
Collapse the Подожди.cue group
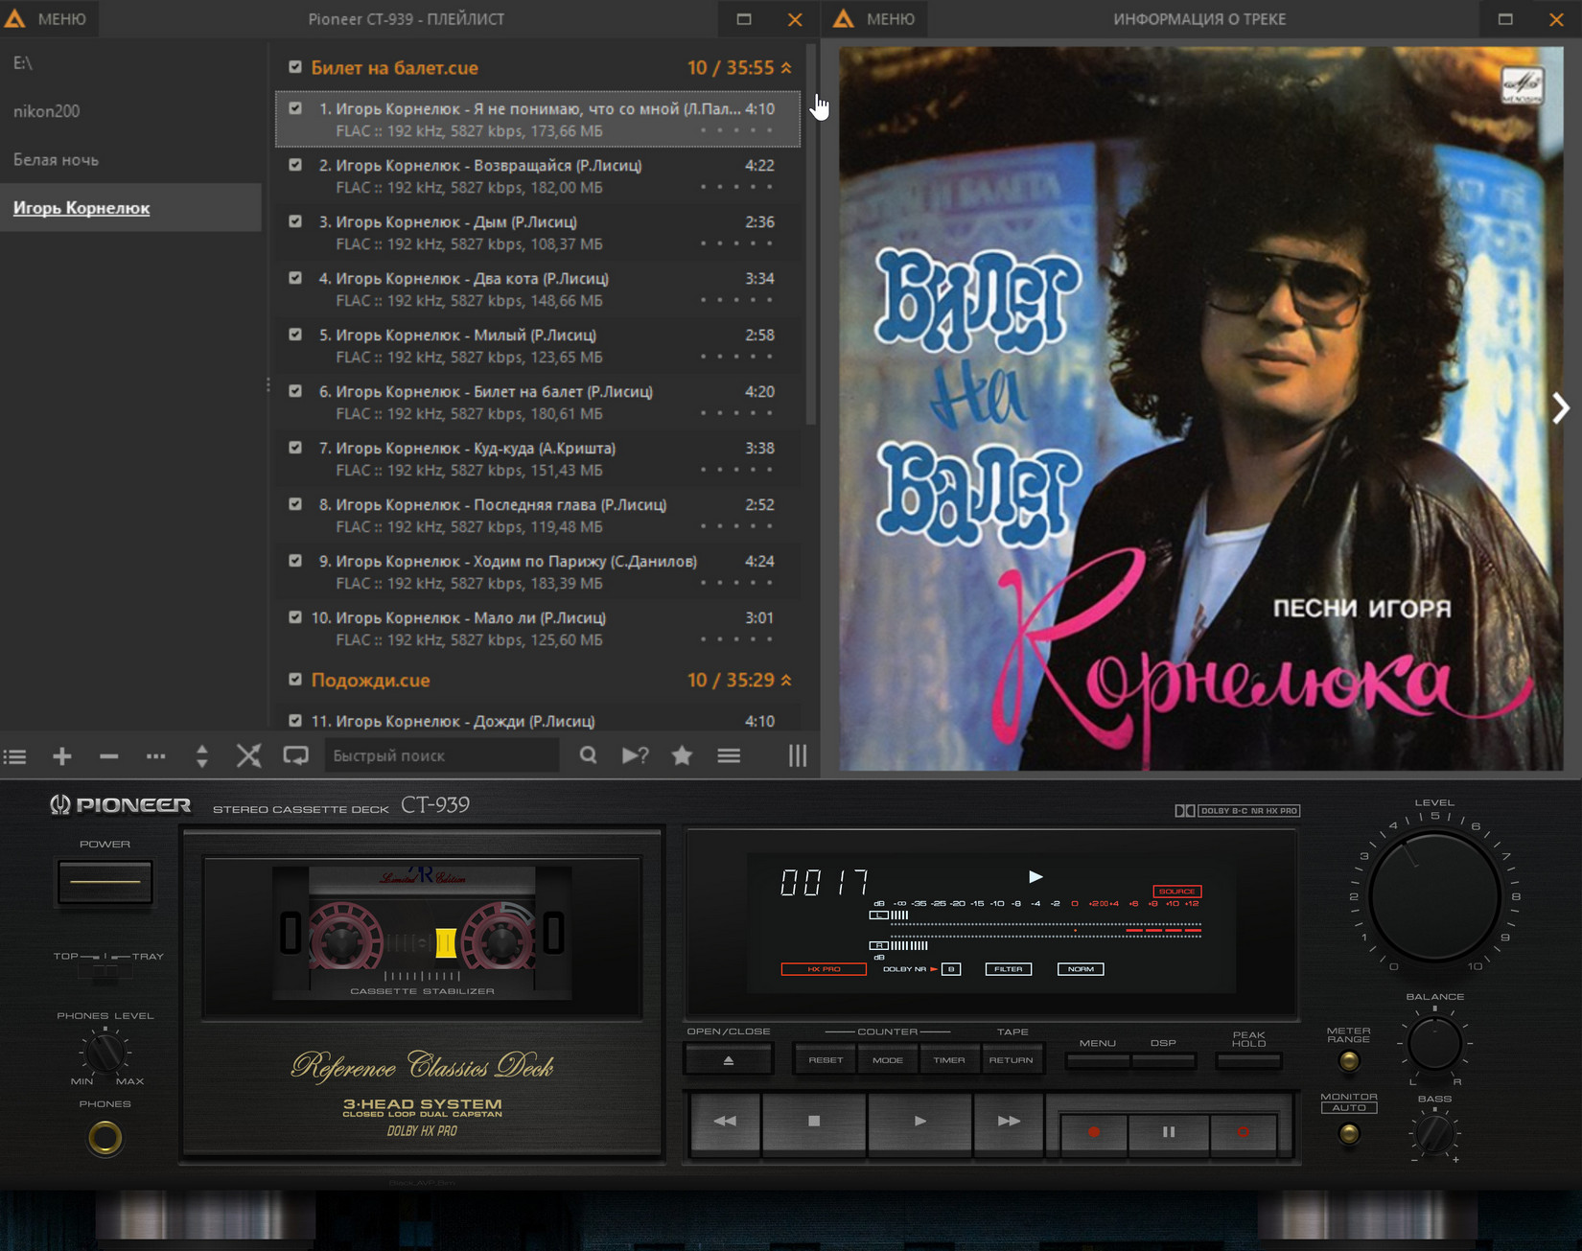point(786,680)
